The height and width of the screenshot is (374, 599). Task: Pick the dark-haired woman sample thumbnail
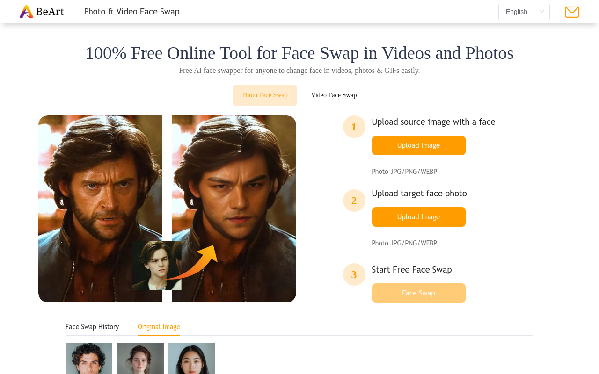click(x=192, y=359)
